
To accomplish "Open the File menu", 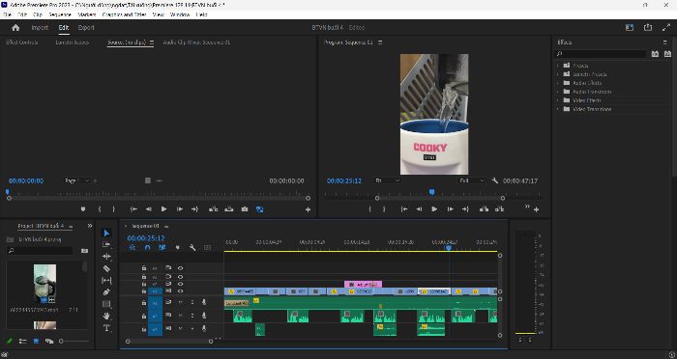I will [8, 14].
